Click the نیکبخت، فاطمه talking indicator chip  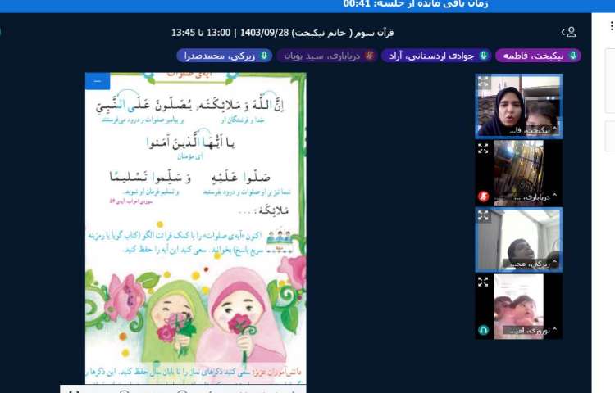tap(538, 56)
